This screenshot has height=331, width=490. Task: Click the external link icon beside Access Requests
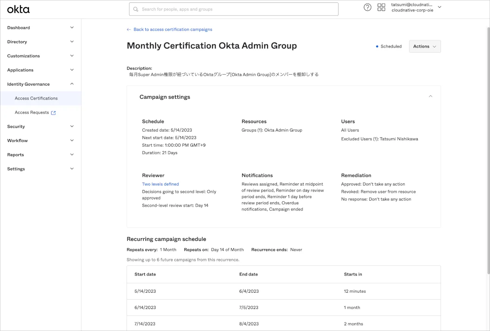coord(53,113)
